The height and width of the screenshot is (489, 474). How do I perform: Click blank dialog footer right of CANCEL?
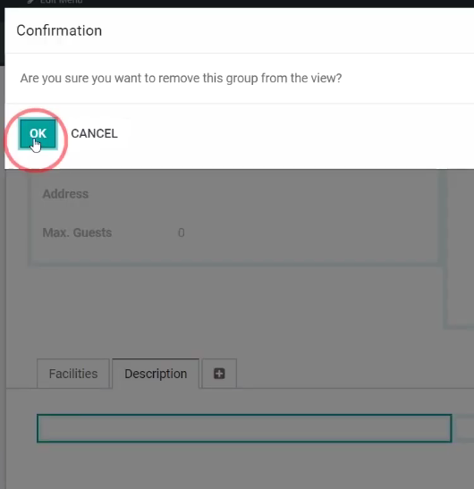(x=296, y=134)
